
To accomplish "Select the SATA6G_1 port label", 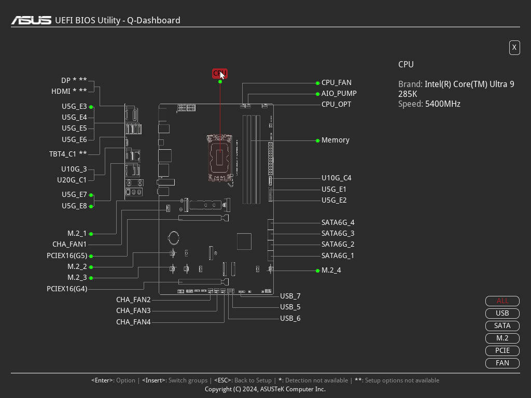I will tap(338, 255).
